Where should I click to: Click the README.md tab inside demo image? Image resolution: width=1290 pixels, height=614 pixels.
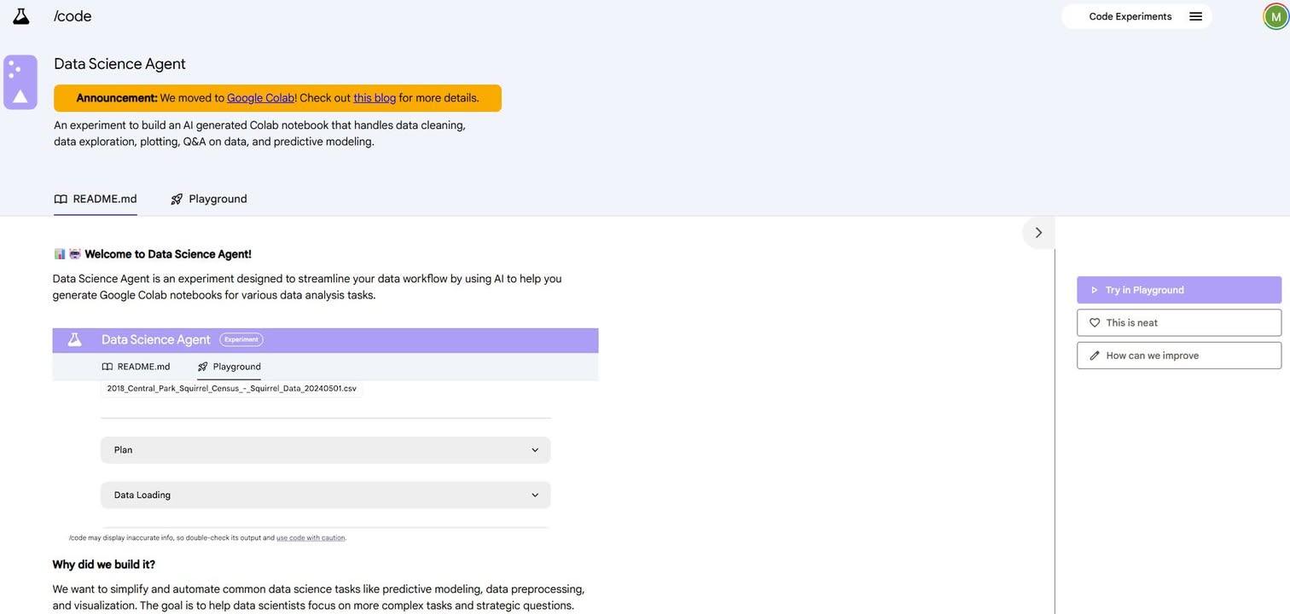click(x=136, y=367)
